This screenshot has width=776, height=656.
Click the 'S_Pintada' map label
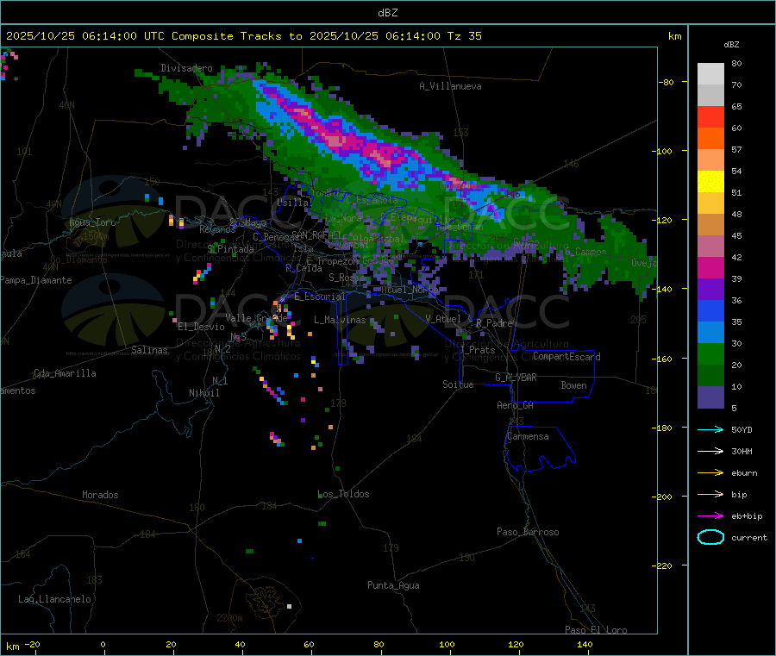tap(230, 249)
